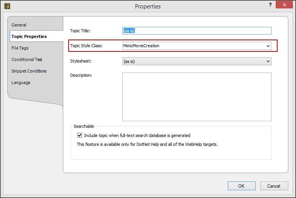Click the Stylesheet (as is) field
Screen dimensions: 296x198
coord(197,61)
